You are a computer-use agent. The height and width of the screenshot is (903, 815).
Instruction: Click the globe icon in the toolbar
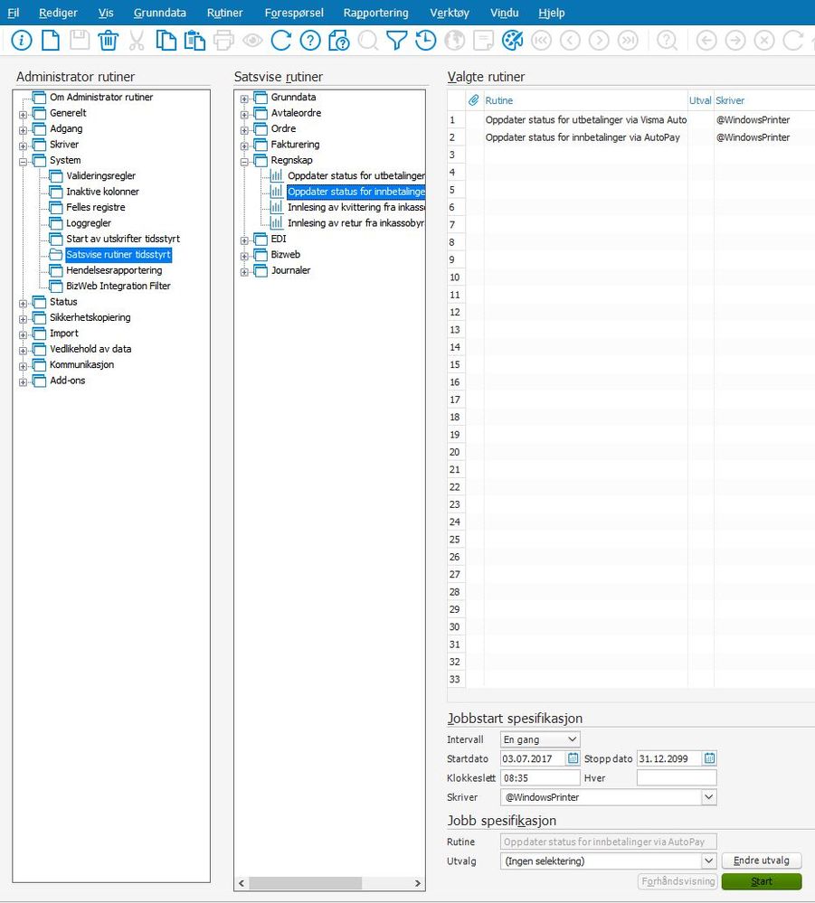[x=454, y=41]
